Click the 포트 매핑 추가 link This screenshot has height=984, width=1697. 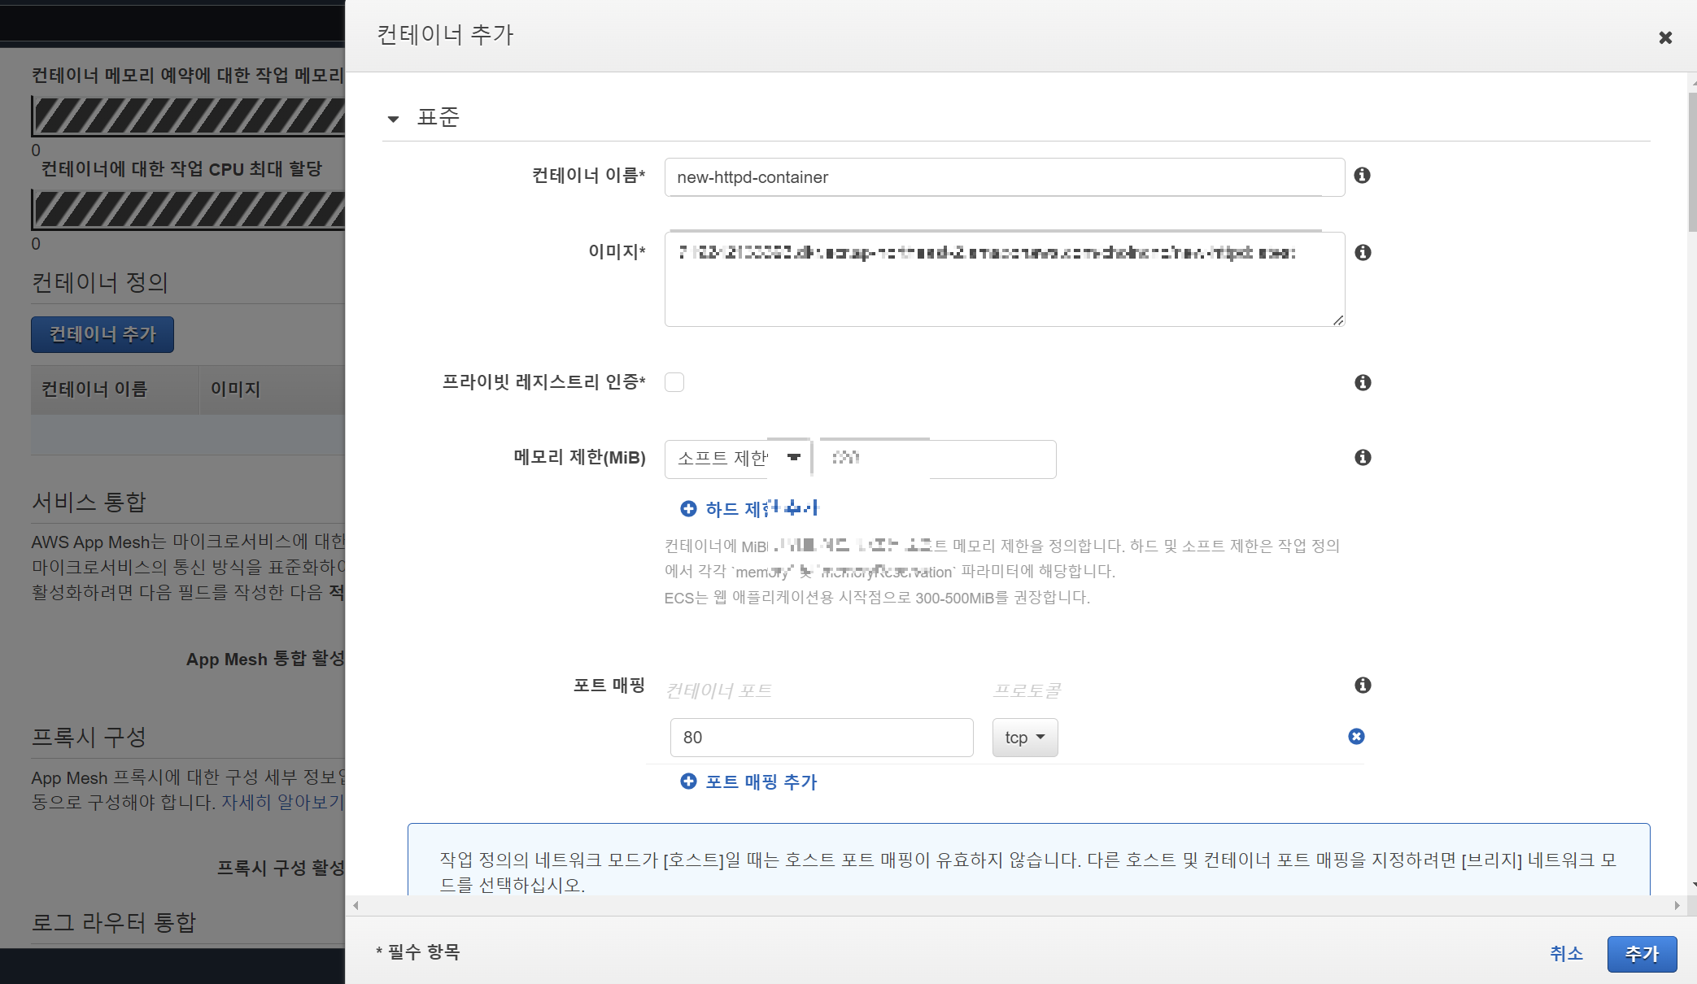pyautogui.click(x=760, y=782)
